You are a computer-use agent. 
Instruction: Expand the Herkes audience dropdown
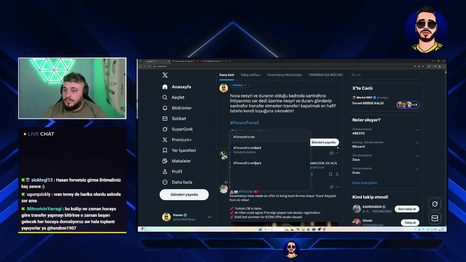[x=240, y=85]
